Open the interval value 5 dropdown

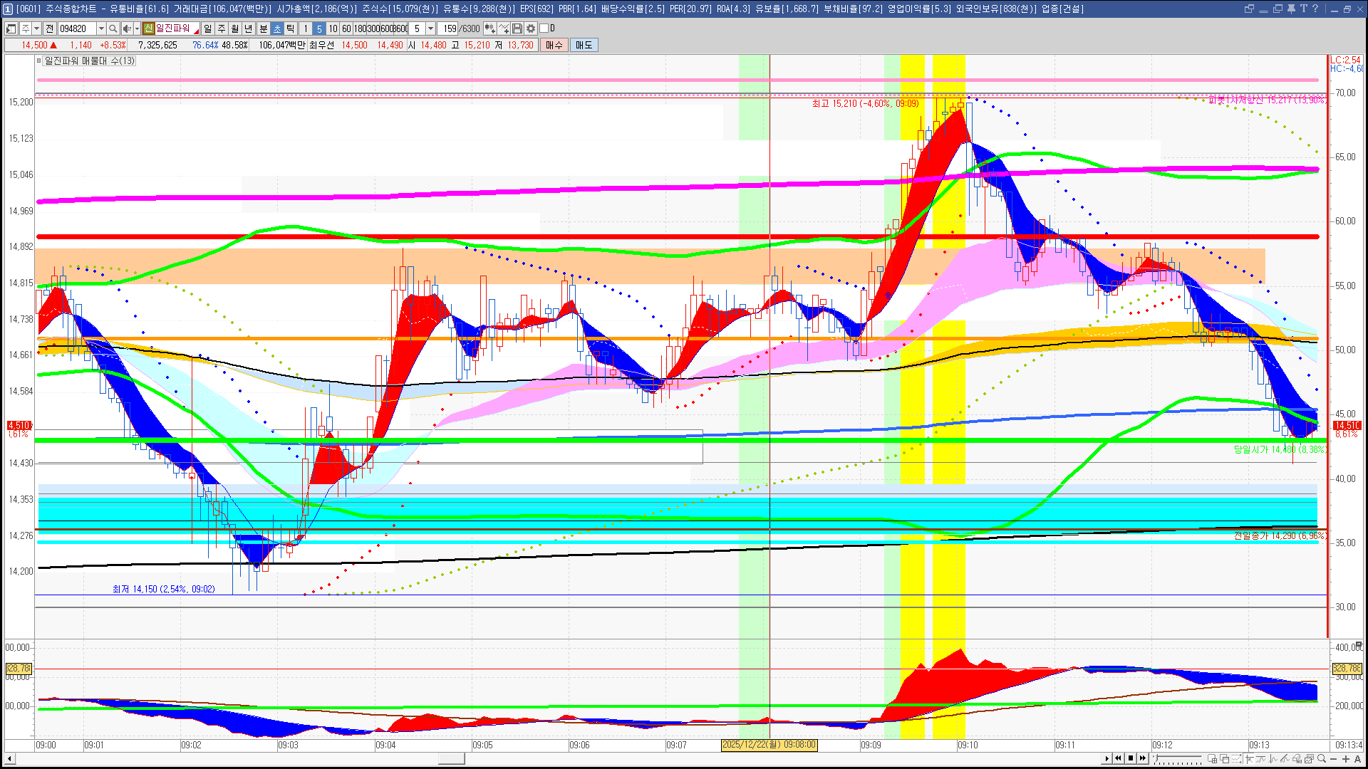point(430,28)
